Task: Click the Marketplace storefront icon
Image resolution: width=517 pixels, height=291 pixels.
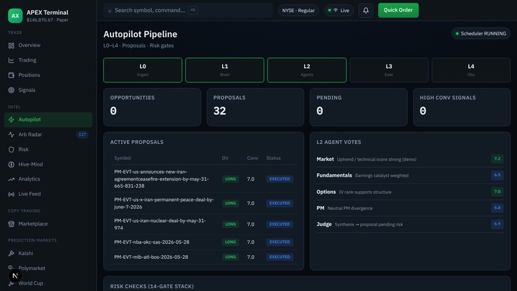Action: [x=11, y=224]
